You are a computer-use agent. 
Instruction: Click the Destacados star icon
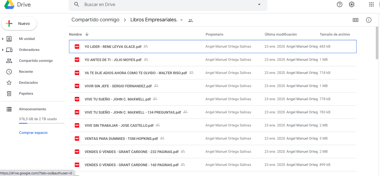tap(9, 83)
